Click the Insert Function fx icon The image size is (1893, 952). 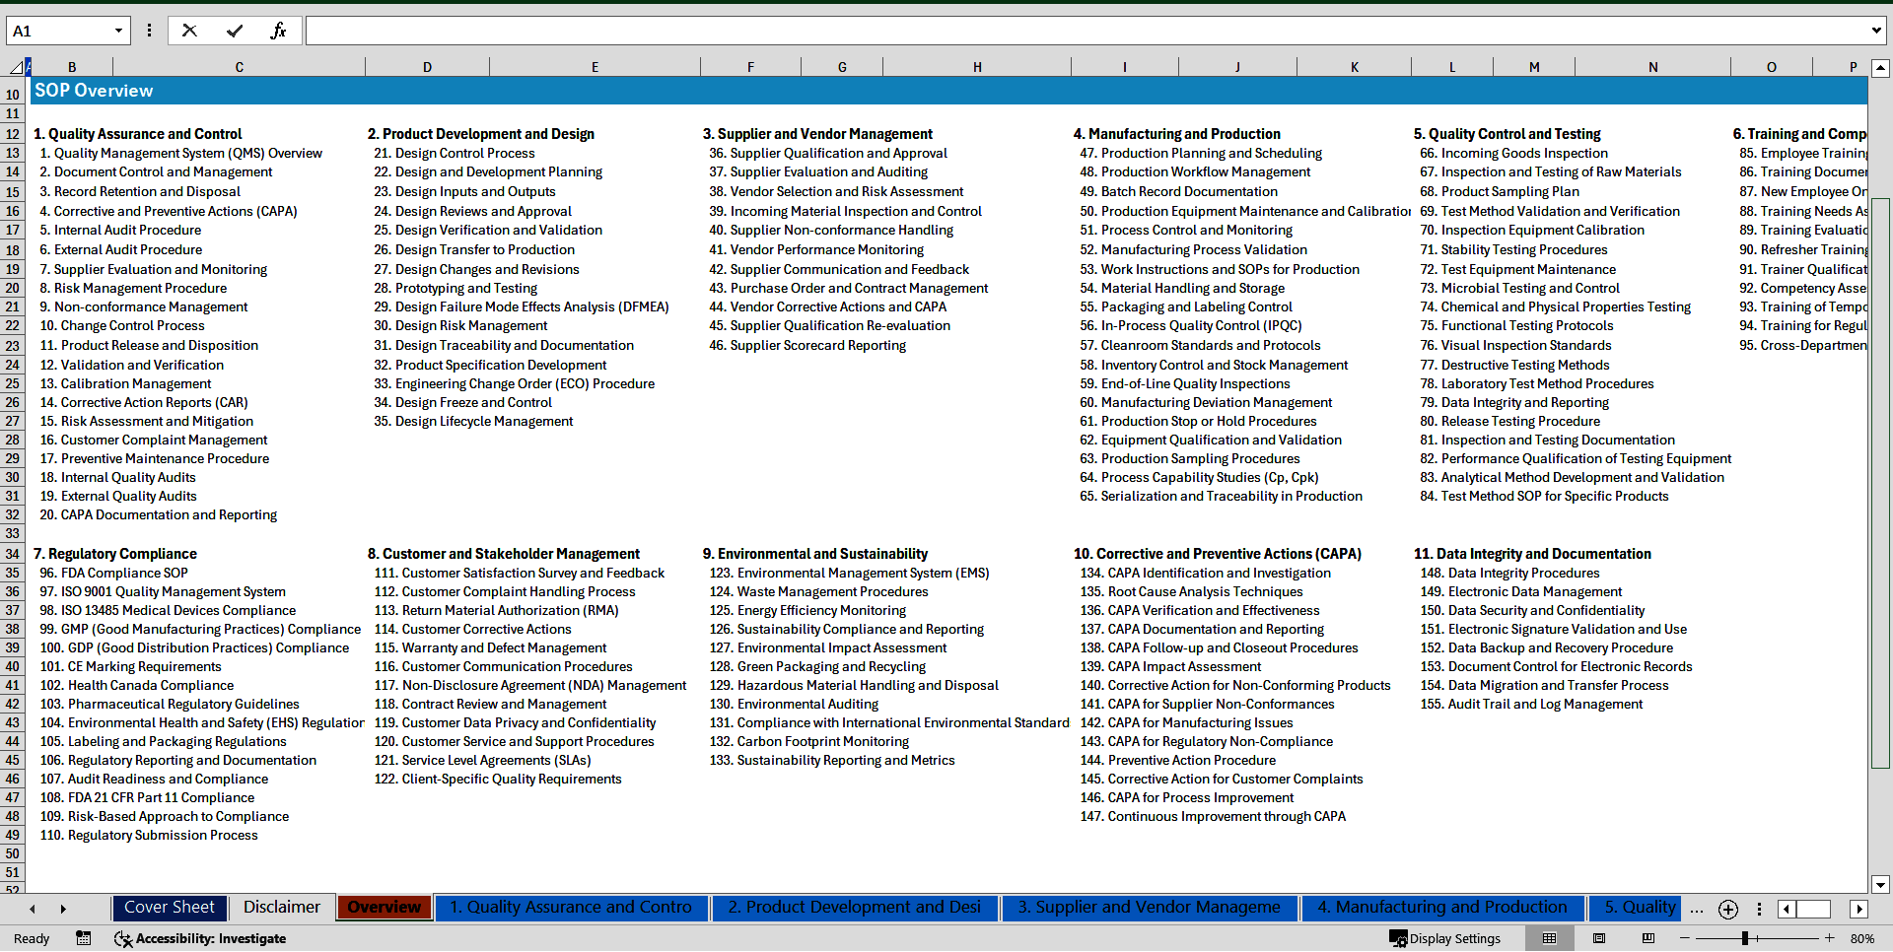(x=278, y=31)
